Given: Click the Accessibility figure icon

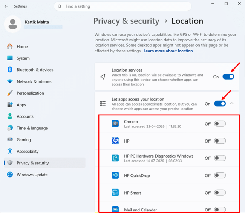Looking at the screenshot, I should click(x=10, y=151).
